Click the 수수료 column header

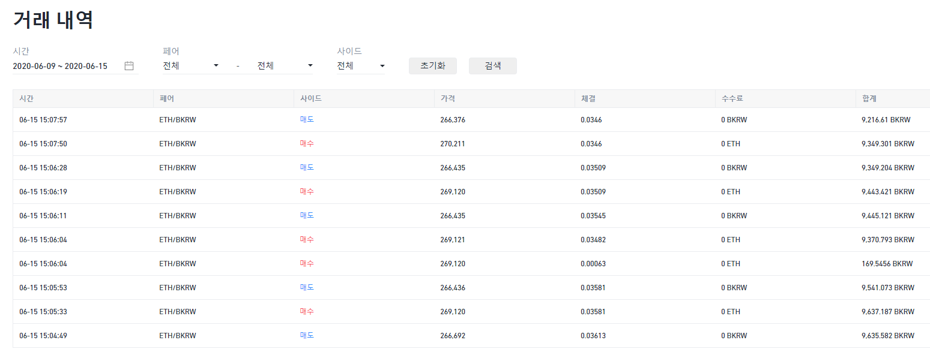click(732, 99)
